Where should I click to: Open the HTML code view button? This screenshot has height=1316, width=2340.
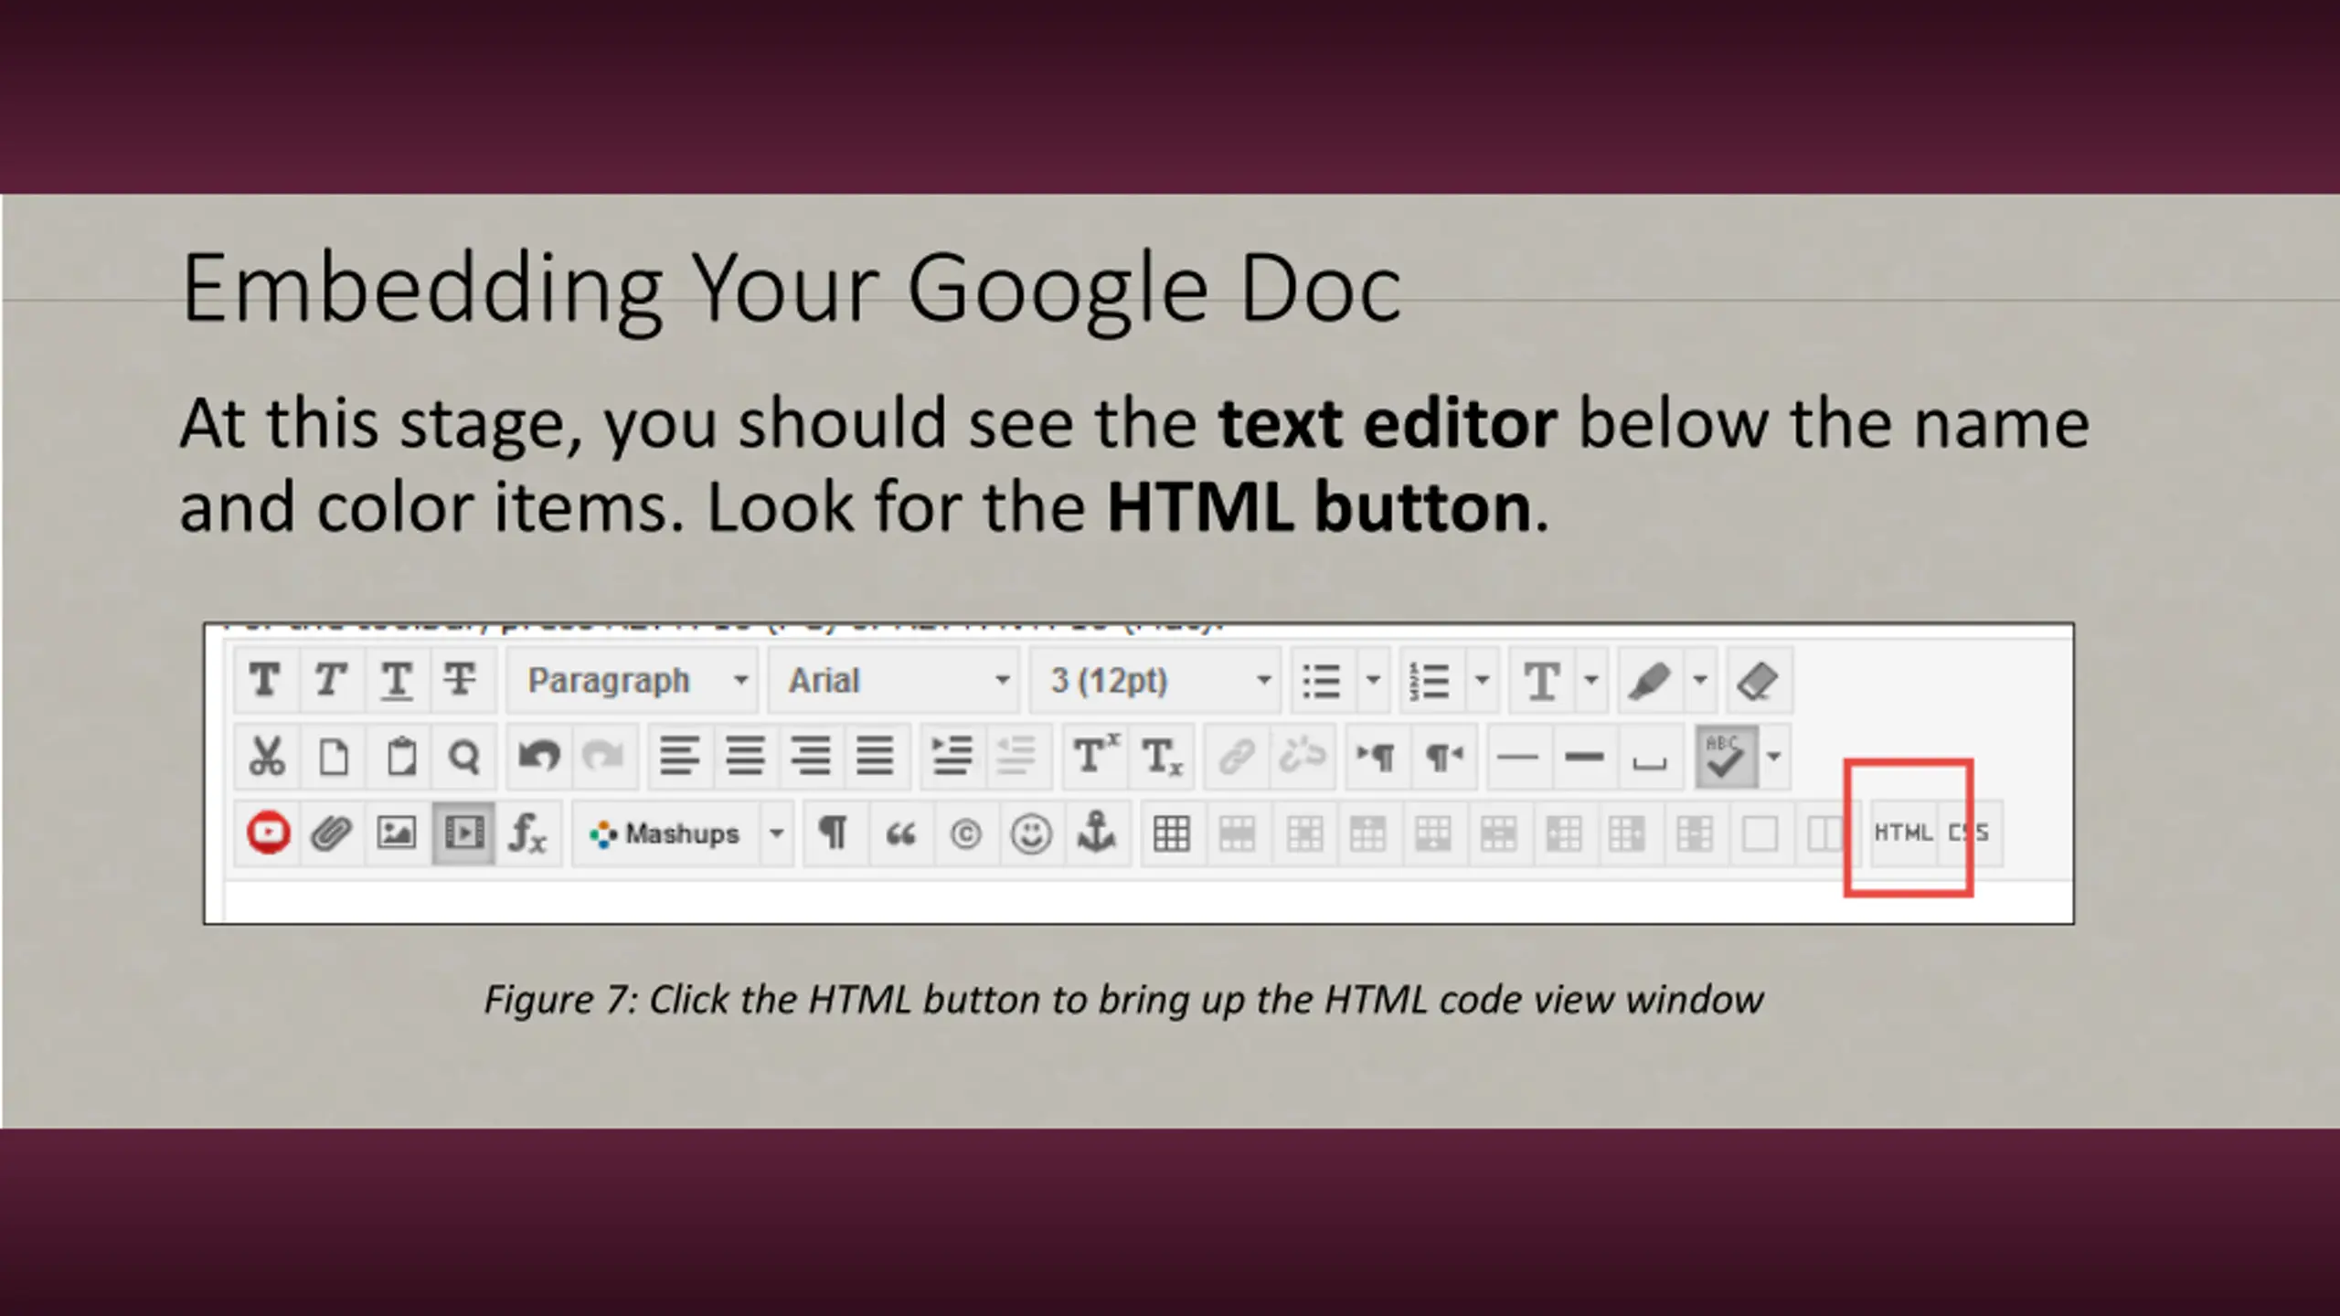coord(1903,833)
